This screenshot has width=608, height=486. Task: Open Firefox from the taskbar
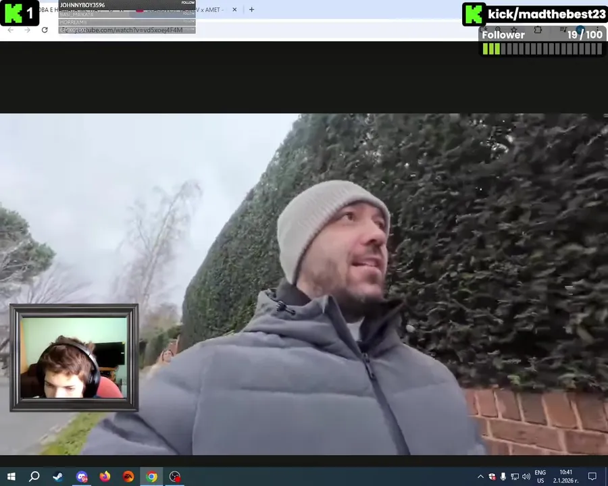click(x=105, y=477)
